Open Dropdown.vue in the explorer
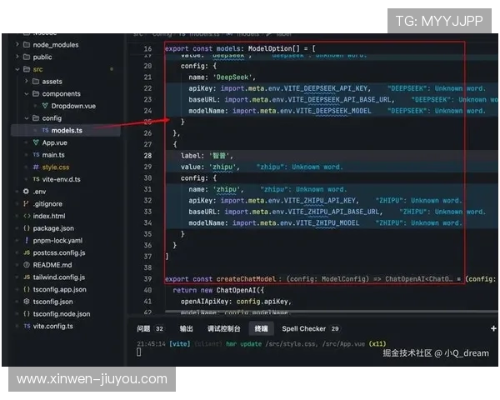 [x=73, y=106]
